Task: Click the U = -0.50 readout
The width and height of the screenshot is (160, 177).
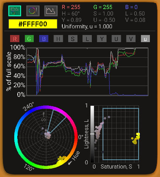Action: (104, 20)
